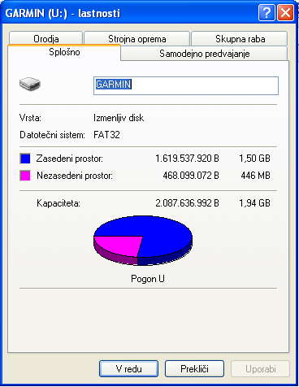Click the FAT32 file system text
The image size is (299, 387).
106,135
